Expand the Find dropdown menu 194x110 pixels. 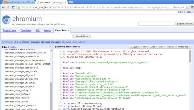click(x=146, y=47)
